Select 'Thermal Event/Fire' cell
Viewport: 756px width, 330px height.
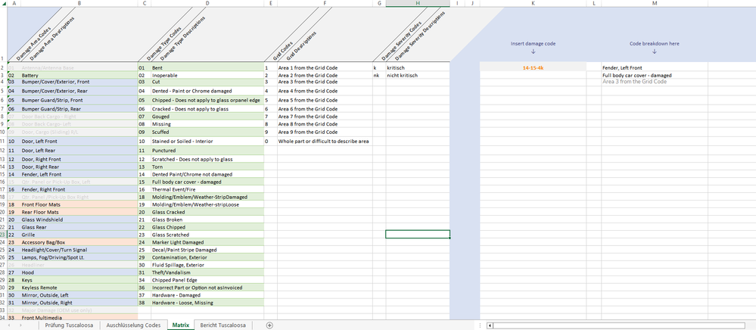pyautogui.click(x=207, y=190)
